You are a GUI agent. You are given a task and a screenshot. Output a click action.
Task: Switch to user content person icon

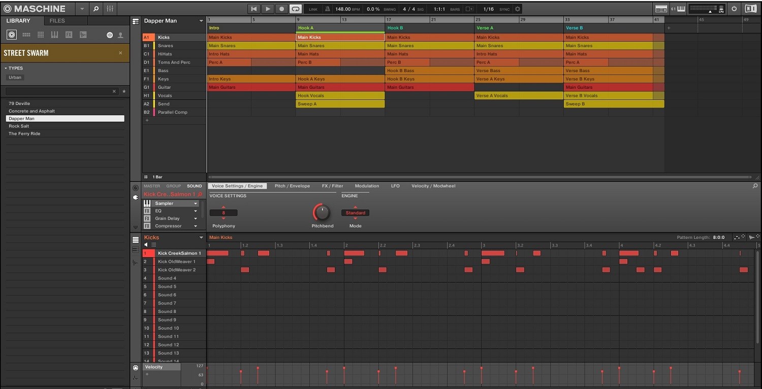[x=120, y=35]
